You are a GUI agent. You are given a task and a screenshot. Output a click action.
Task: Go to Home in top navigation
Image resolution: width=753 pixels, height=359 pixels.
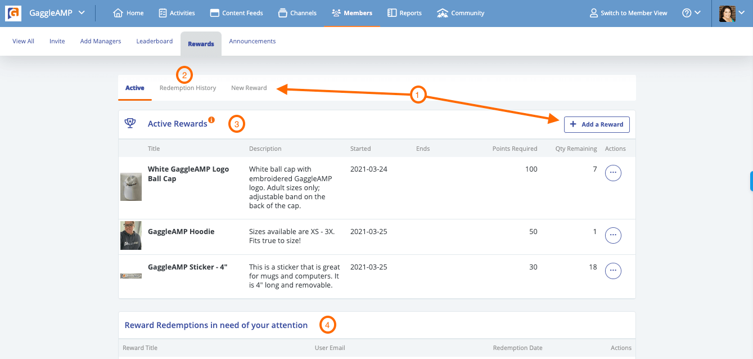[128, 13]
